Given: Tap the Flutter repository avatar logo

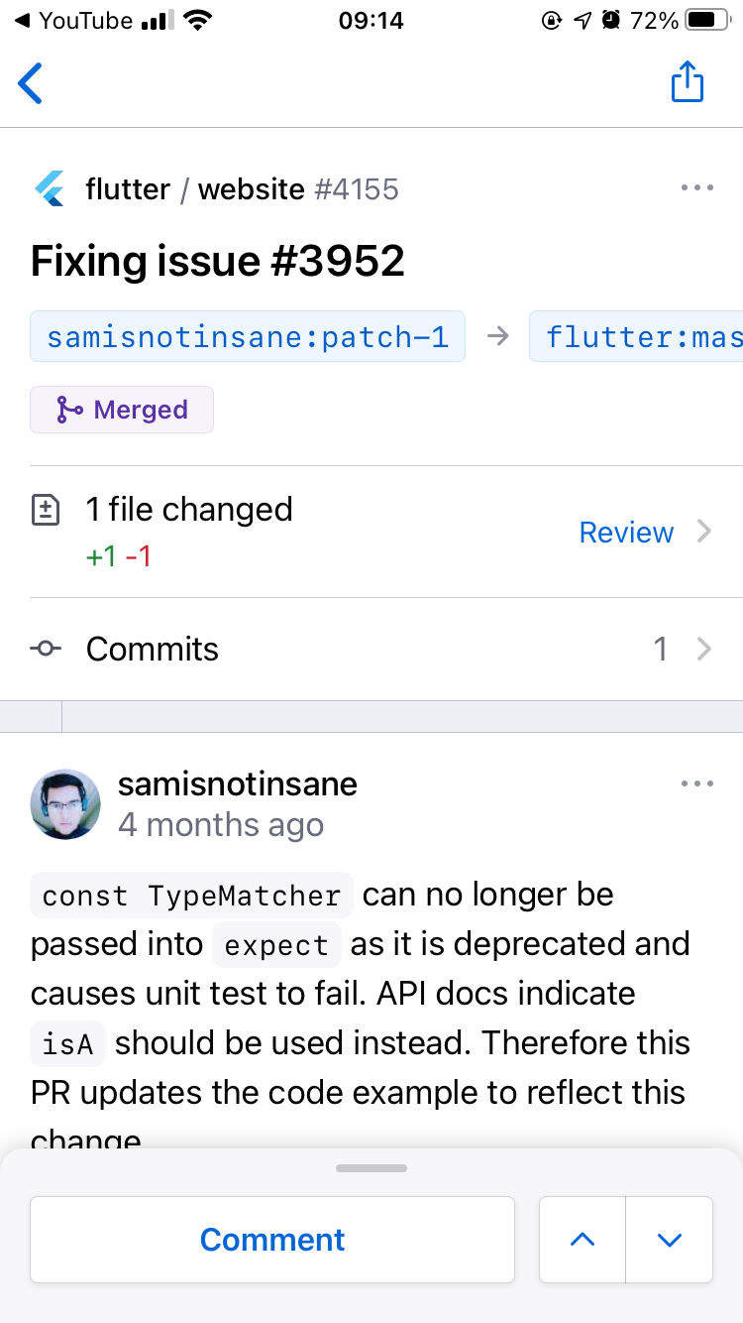Looking at the screenshot, I should pos(52,188).
